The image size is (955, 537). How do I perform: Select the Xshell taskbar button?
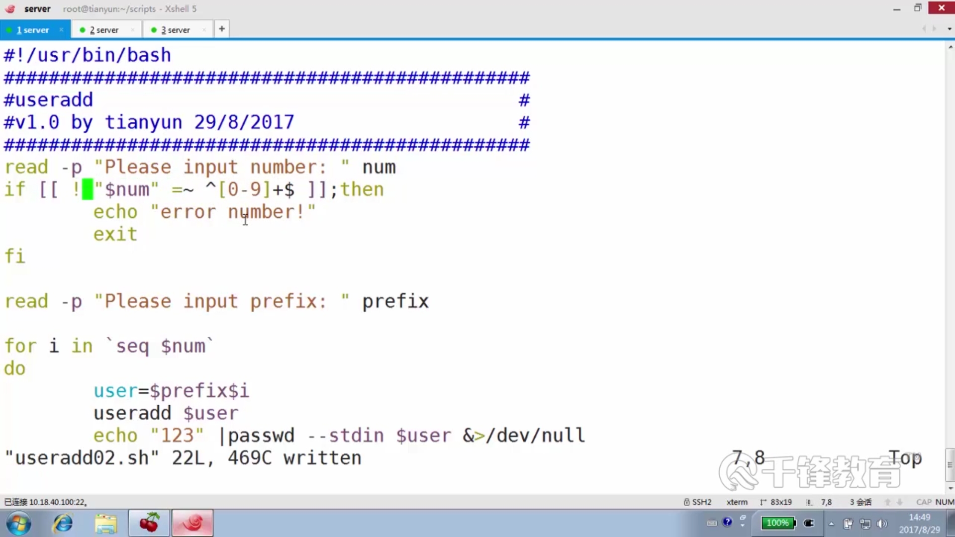click(x=192, y=524)
